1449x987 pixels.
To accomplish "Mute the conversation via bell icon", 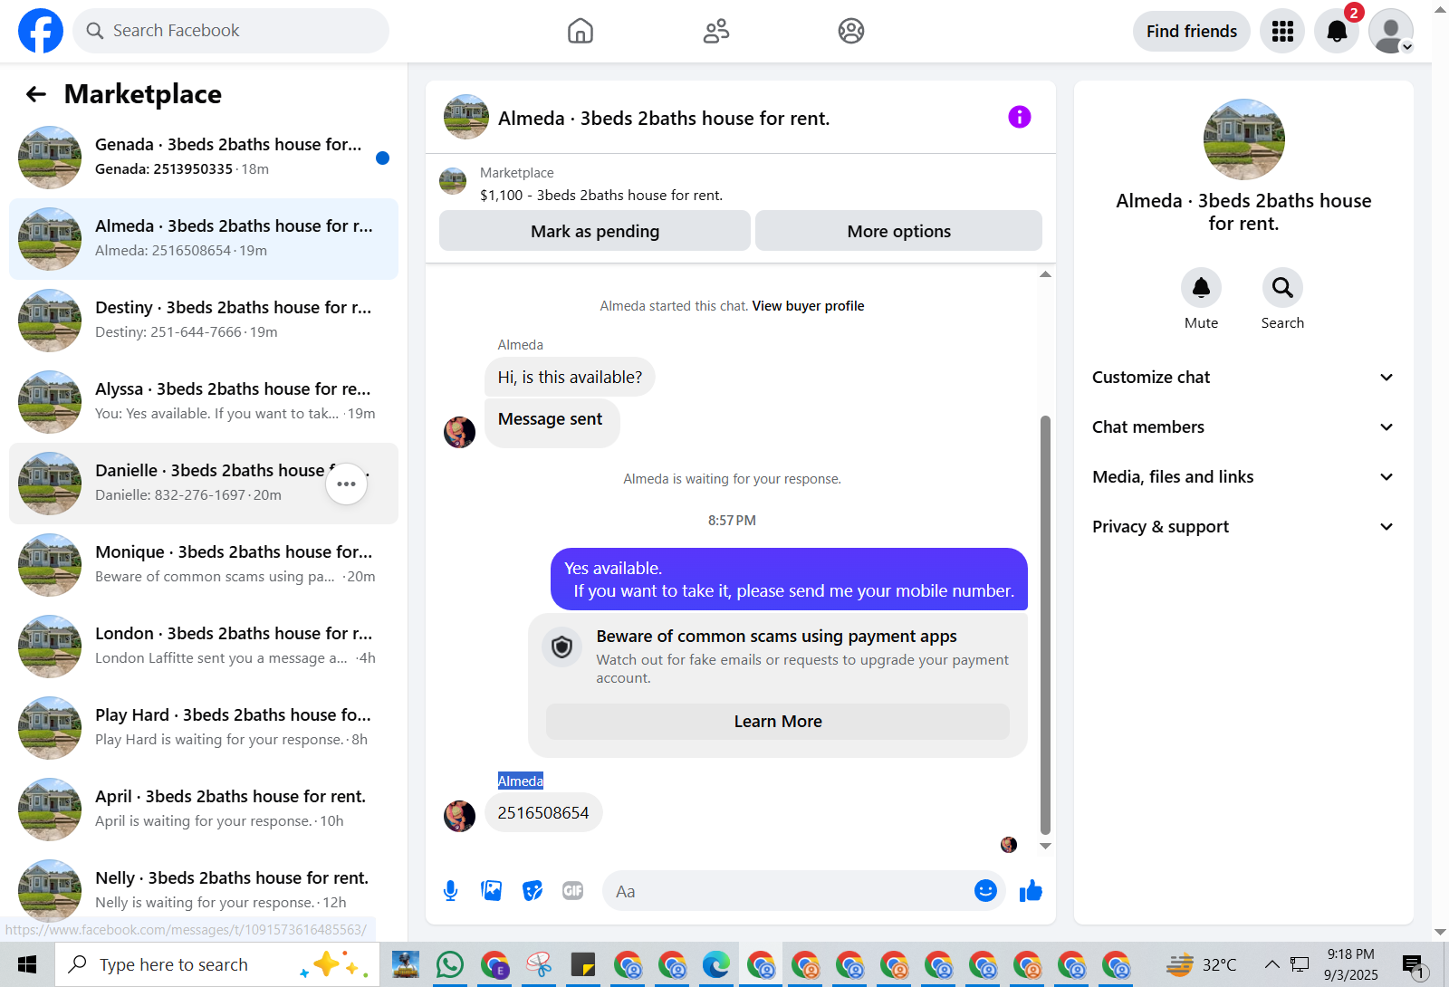I will pos(1201,288).
